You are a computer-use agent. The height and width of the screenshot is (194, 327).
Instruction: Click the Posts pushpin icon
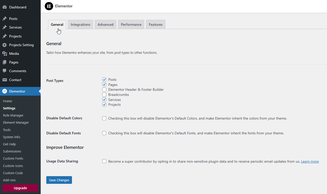(x=5, y=19)
